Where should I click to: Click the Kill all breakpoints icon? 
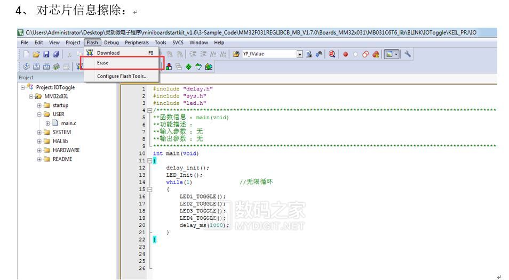point(376,54)
